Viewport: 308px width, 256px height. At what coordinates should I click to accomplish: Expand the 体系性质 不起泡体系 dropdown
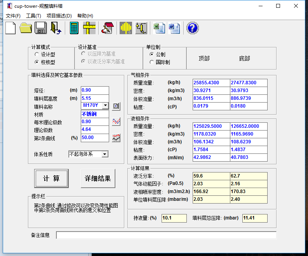tap(105, 154)
